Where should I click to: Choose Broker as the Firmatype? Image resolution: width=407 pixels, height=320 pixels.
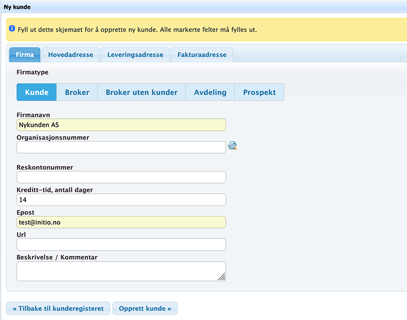click(77, 92)
